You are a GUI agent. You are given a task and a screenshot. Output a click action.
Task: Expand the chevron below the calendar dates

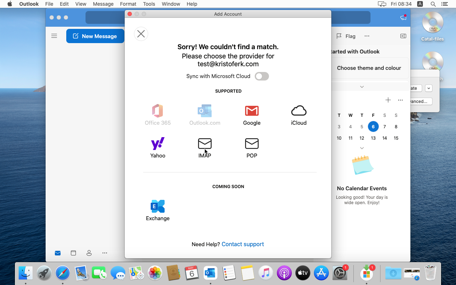(362, 148)
